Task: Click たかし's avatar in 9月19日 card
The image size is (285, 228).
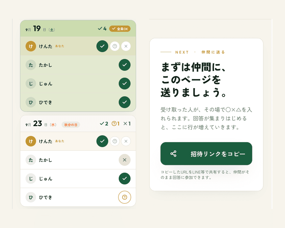Action: pyautogui.click(x=31, y=65)
